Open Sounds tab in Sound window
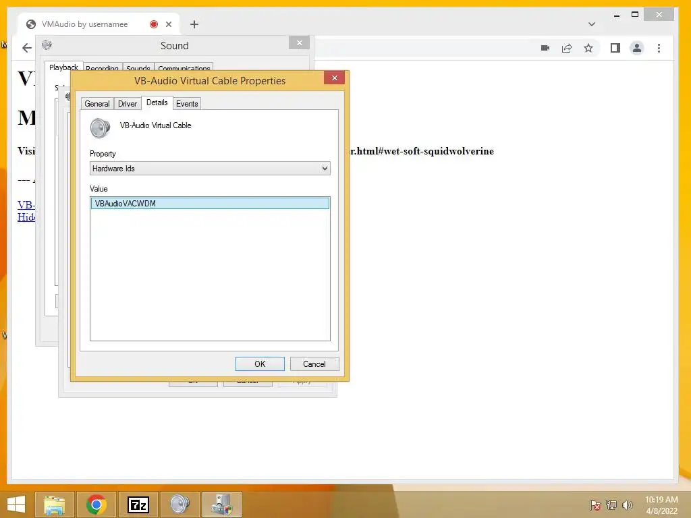691x518 pixels. point(138,68)
